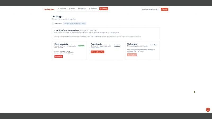Open the Dashboard page
212x119 pixels.
[62, 9]
